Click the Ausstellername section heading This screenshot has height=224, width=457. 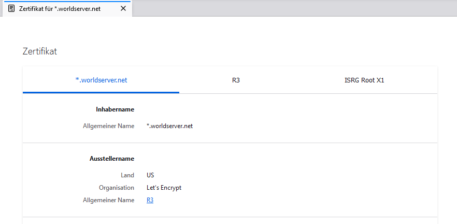[112, 159]
